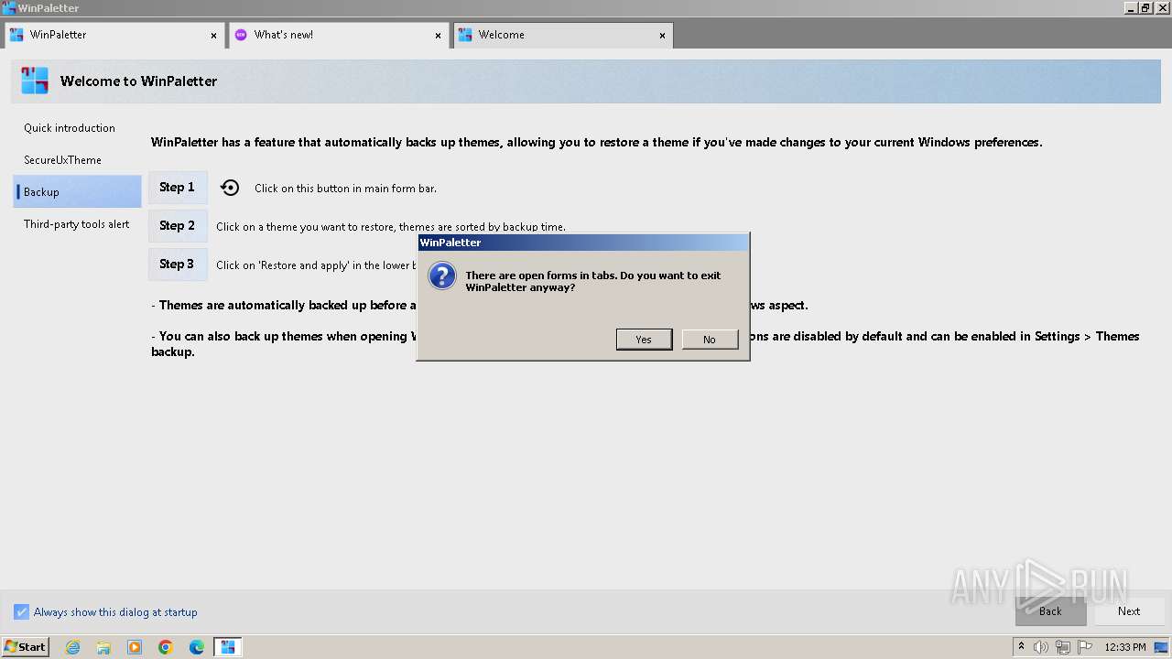Open the Windows Start menu
Image resolution: width=1172 pixels, height=659 pixels.
click(x=25, y=647)
